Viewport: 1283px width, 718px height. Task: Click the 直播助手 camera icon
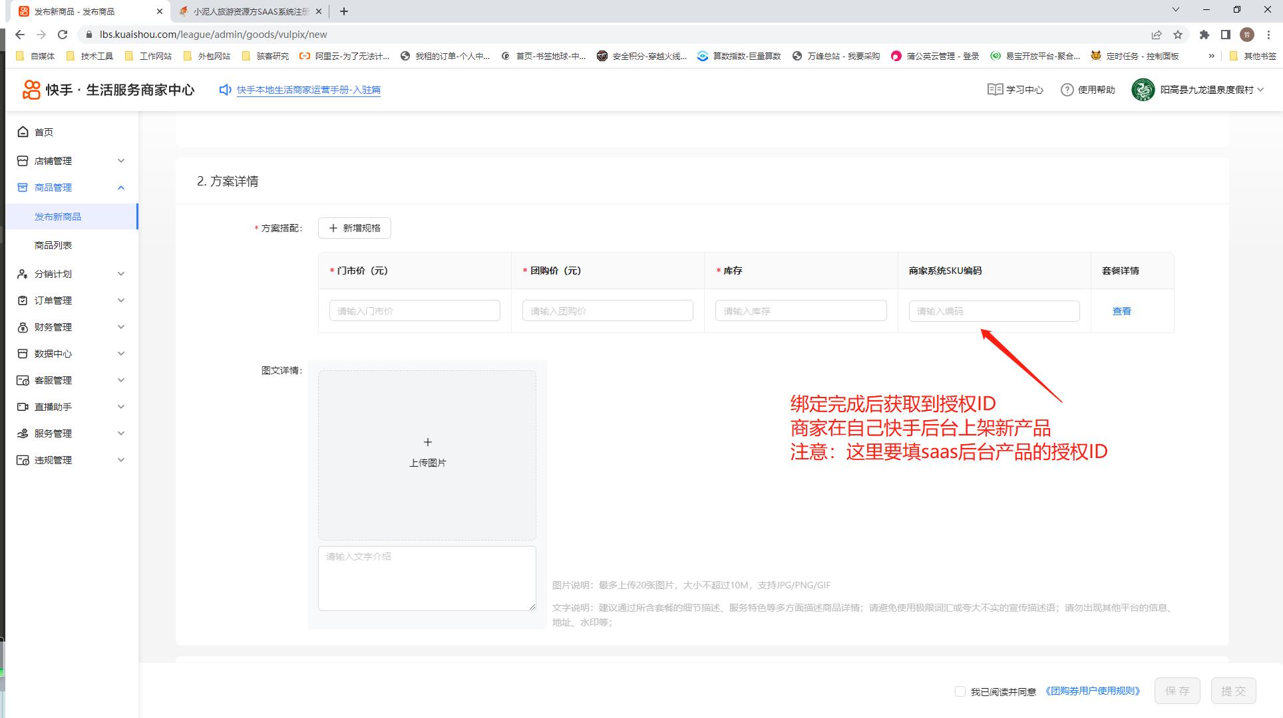23,407
